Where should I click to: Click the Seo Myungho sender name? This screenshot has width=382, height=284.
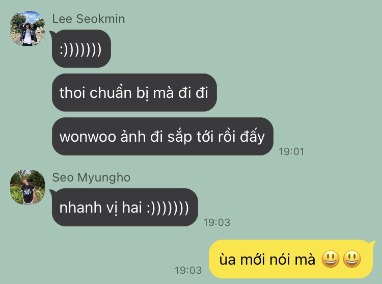[91, 177]
